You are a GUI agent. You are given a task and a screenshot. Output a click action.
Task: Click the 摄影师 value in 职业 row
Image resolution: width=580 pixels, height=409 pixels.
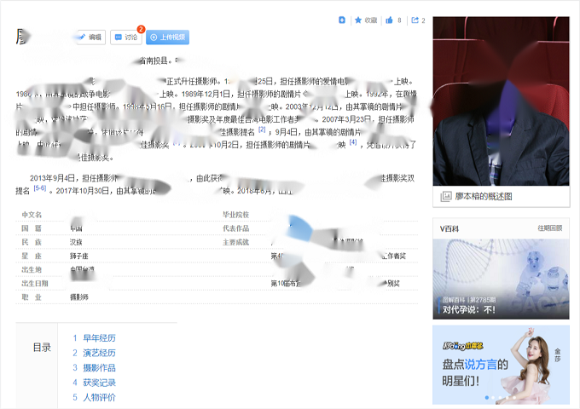pyautogui.click(x=79, y=297)
